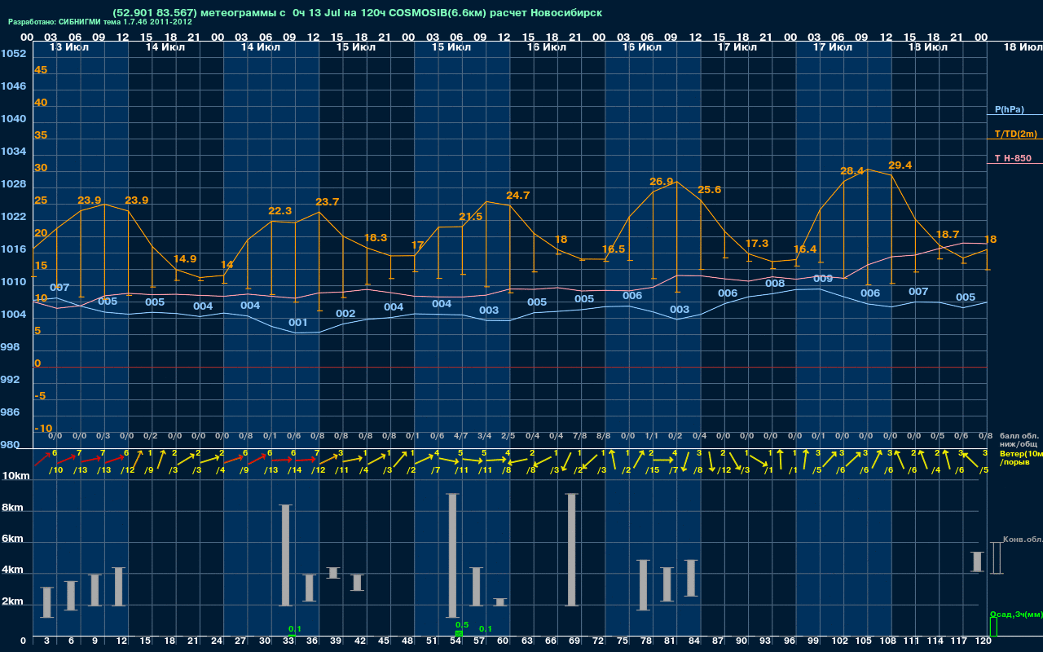Click the 96 hour label on bottom axis
The width and height of the screenshot is (1043, 652).
tap(789, 641)
